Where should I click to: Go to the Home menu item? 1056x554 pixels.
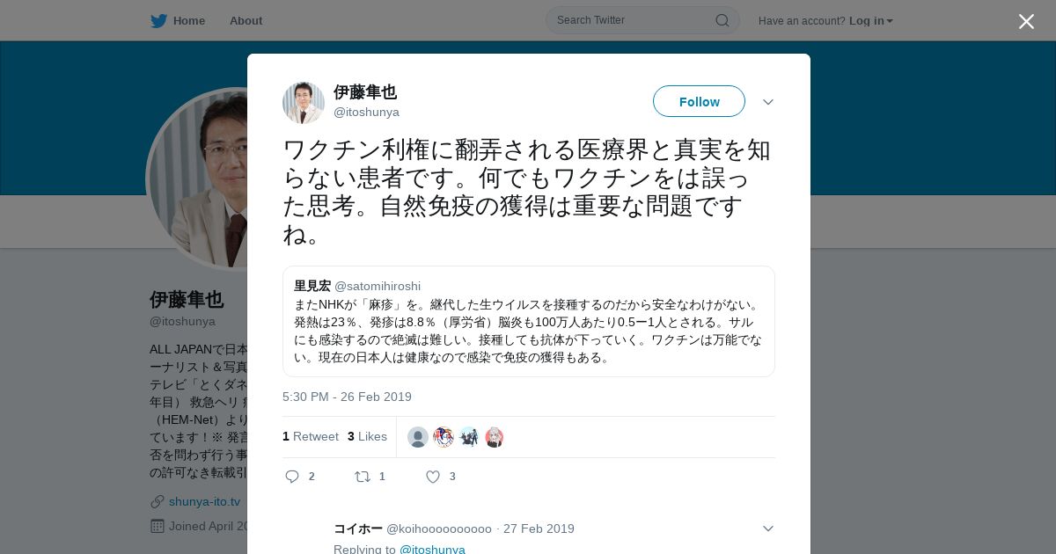click(x=188, y=21)
